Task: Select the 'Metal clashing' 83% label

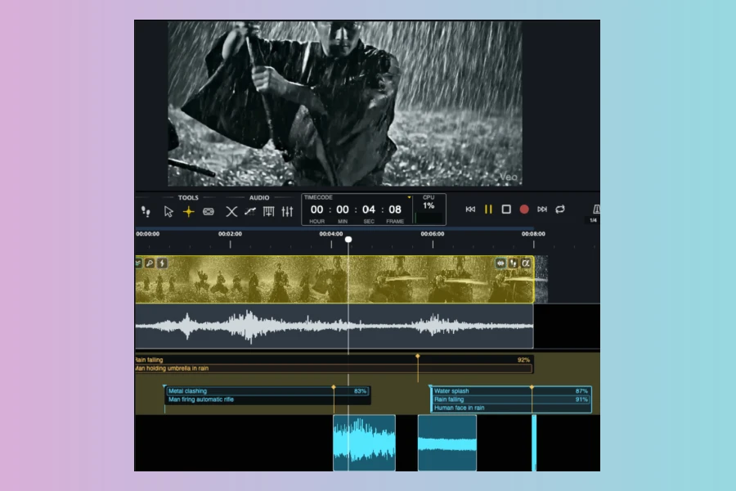Action: coord(267,391)
